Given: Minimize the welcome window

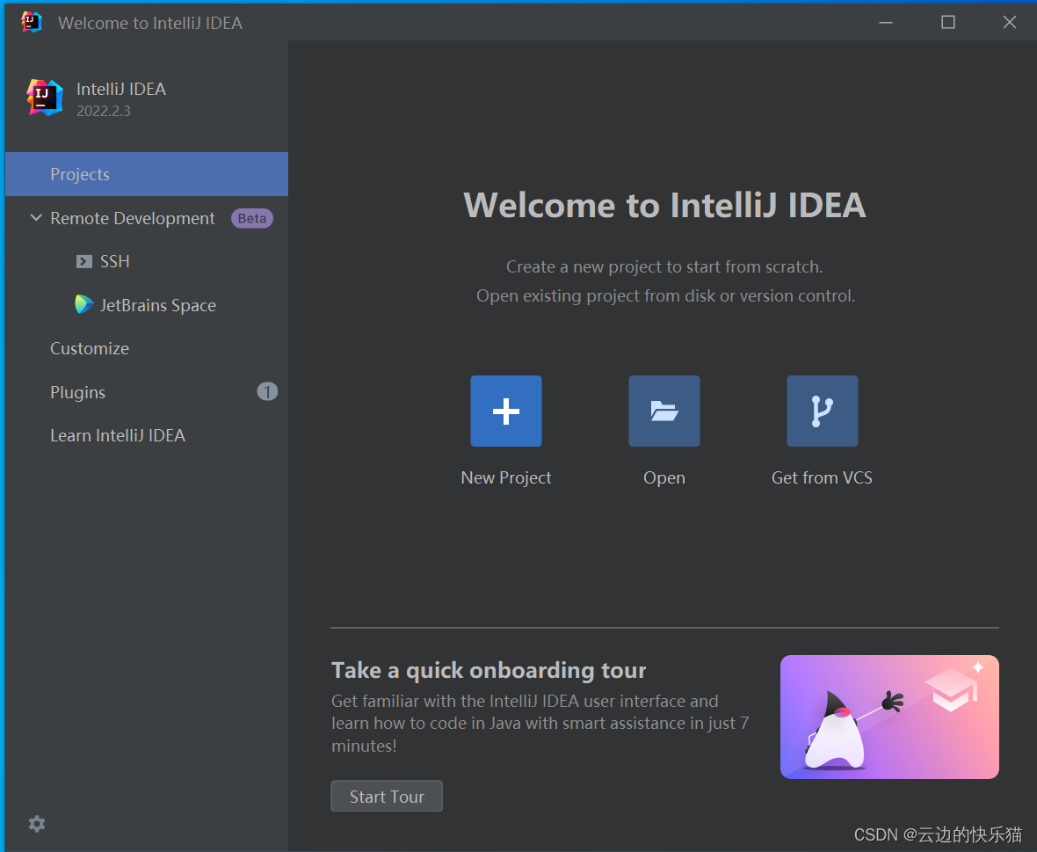Looking at the screenshot, I should [x=886, y=22].
